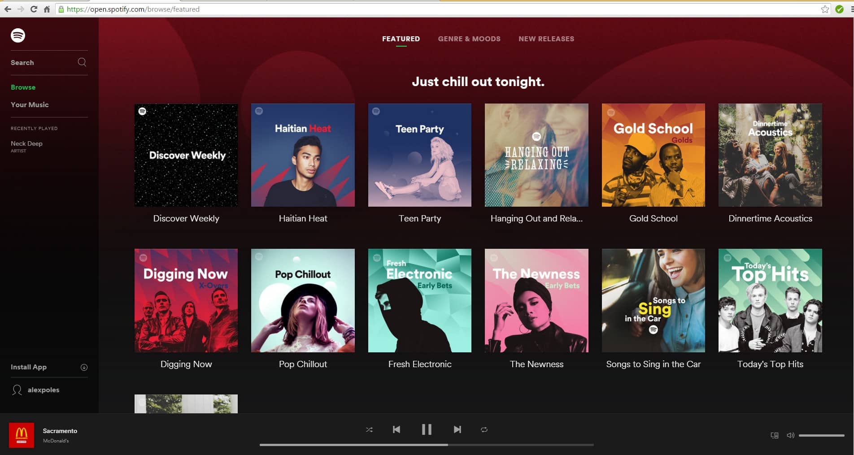Pause the currently playing track

tap(427, 429)
